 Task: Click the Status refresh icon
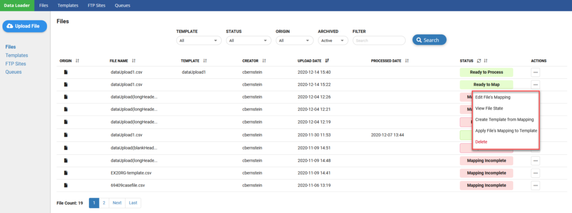pos(479,60)
